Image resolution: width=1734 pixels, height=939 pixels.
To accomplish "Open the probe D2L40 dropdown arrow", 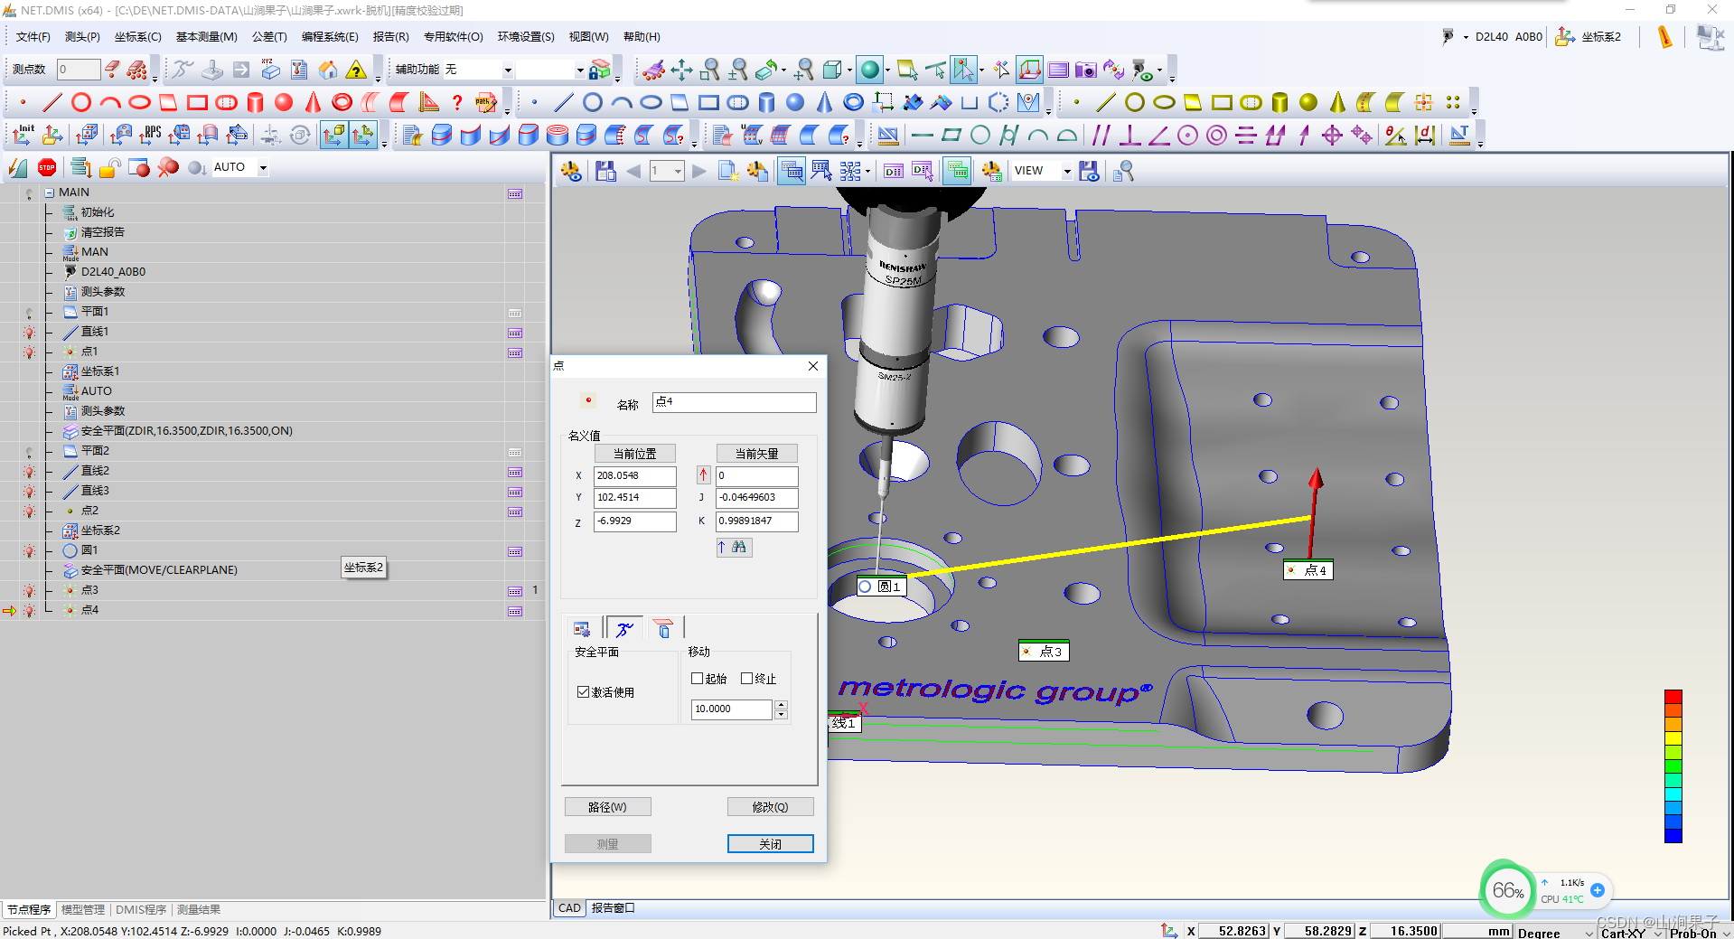I will [1466, 37].
